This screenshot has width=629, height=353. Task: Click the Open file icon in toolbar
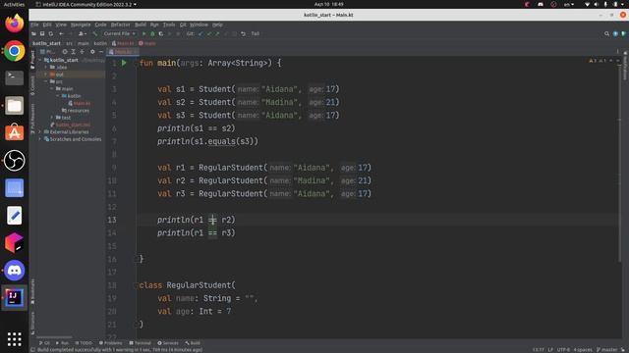tap(34, 34)
